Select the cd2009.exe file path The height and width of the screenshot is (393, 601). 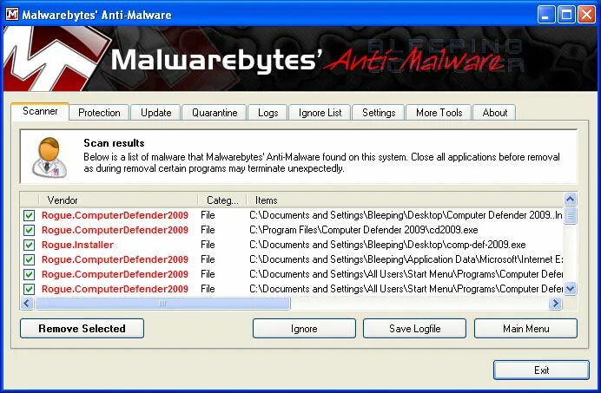click(x=363, y=230)
